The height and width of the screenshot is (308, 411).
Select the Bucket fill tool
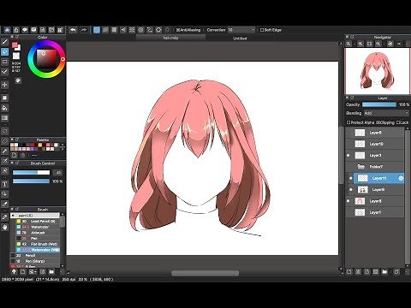tap(4, 108)
